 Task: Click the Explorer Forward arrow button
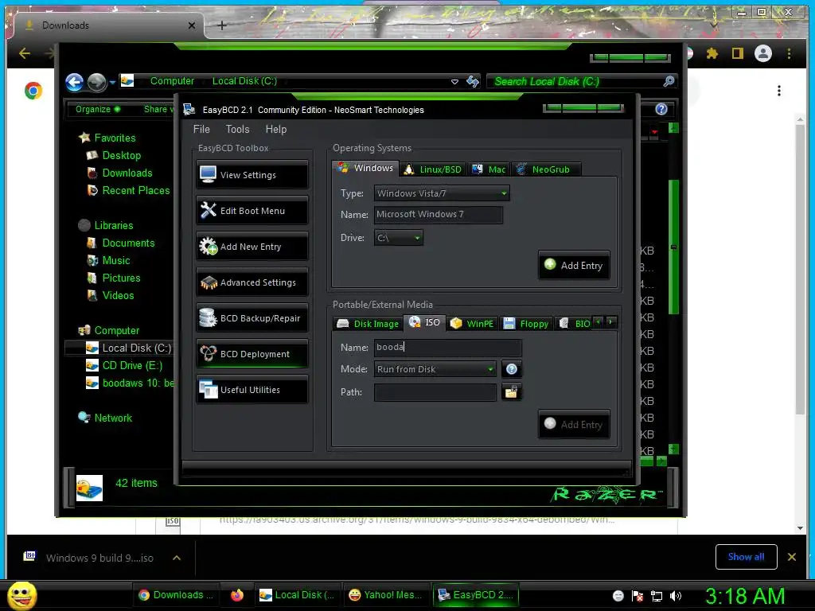96,82
